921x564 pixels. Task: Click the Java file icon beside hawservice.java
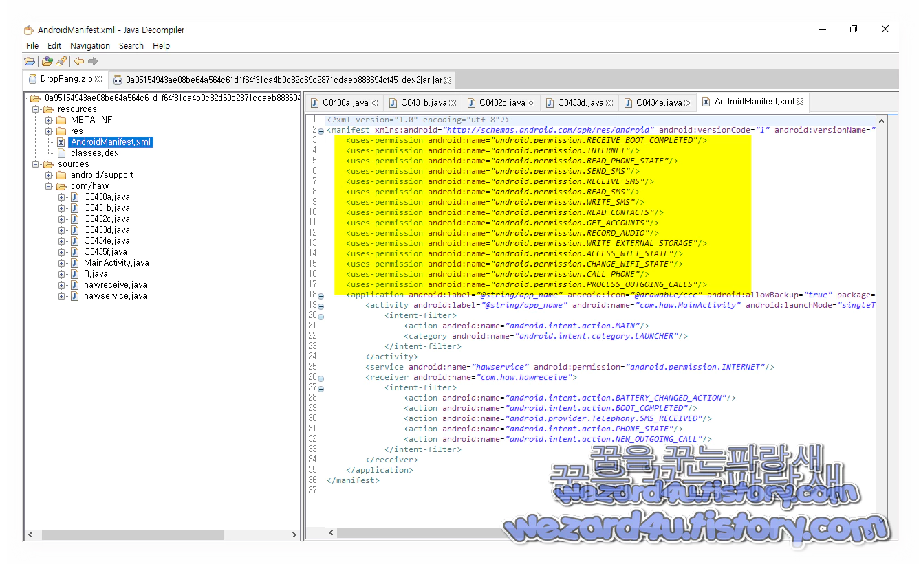click(74, 296)
